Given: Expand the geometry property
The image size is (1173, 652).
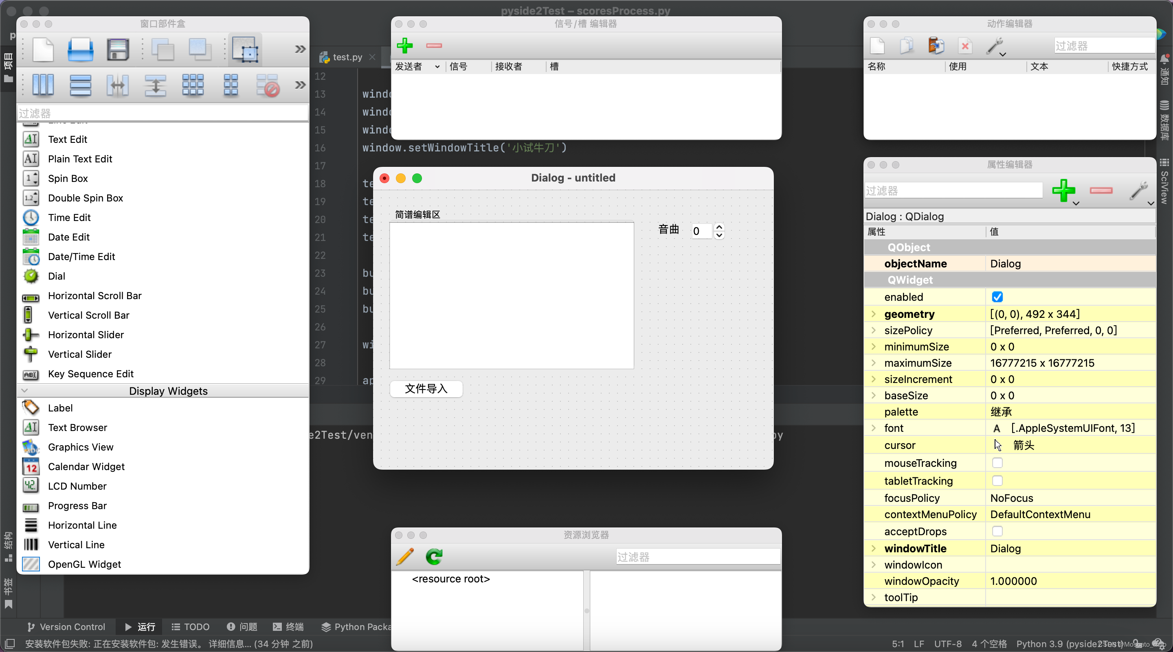Looking at the screenshot, I should tap(873, 314).
